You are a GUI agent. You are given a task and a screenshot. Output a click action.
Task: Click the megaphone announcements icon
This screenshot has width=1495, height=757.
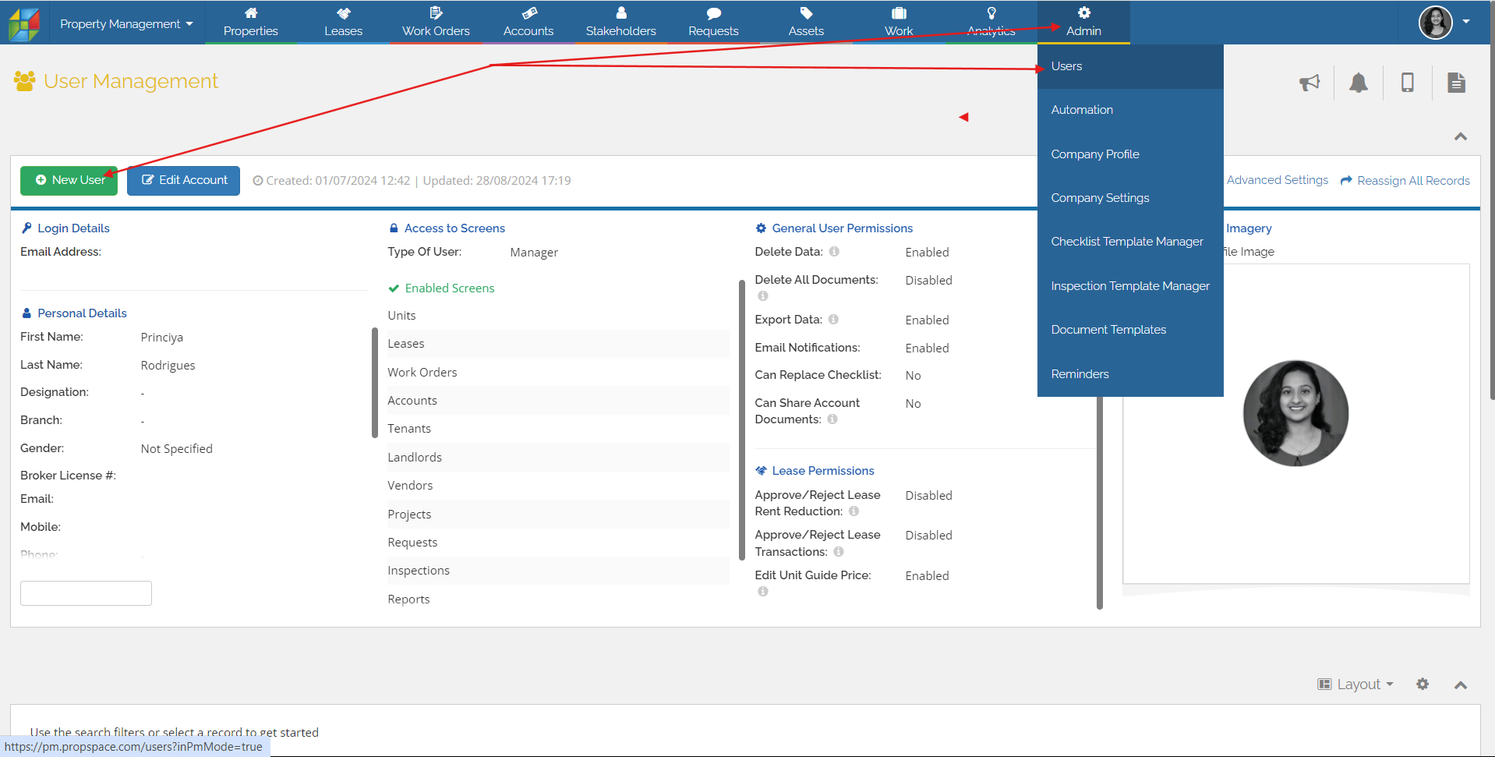point(1309,83)
